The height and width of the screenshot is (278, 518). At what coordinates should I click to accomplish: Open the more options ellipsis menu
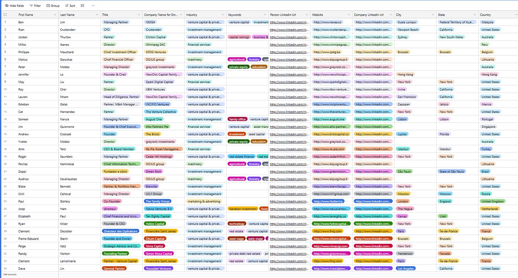[93, 6]
